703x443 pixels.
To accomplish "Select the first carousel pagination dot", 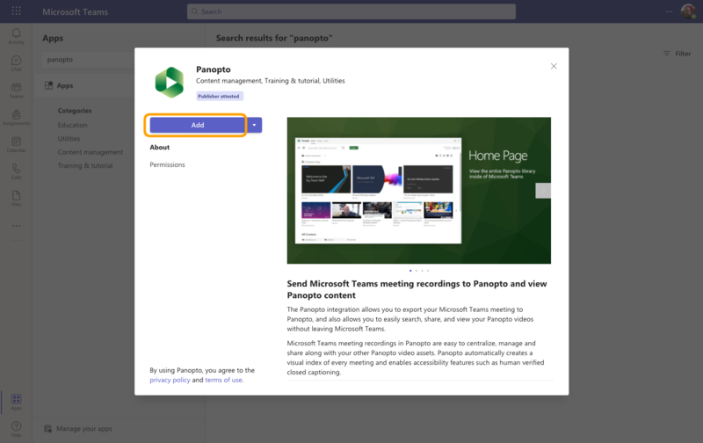I will (x=410, y=271).
